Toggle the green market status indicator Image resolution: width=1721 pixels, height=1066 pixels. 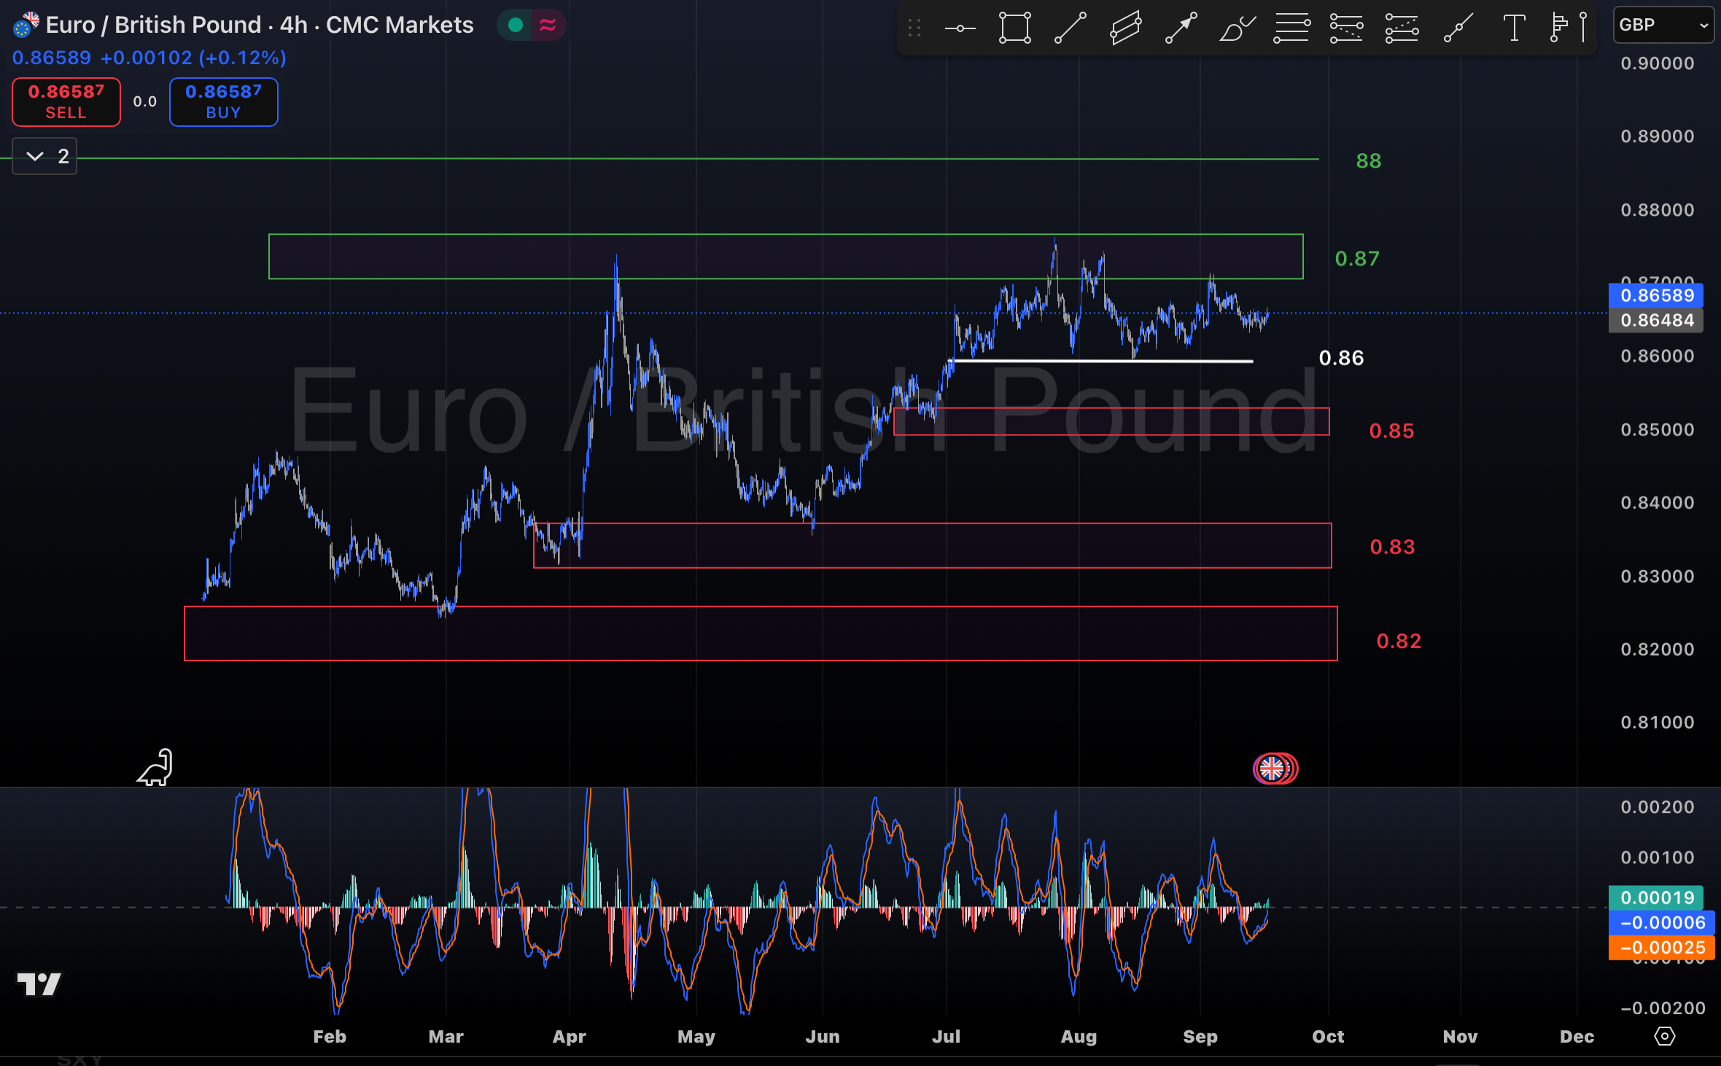click(x=516, y=24)
